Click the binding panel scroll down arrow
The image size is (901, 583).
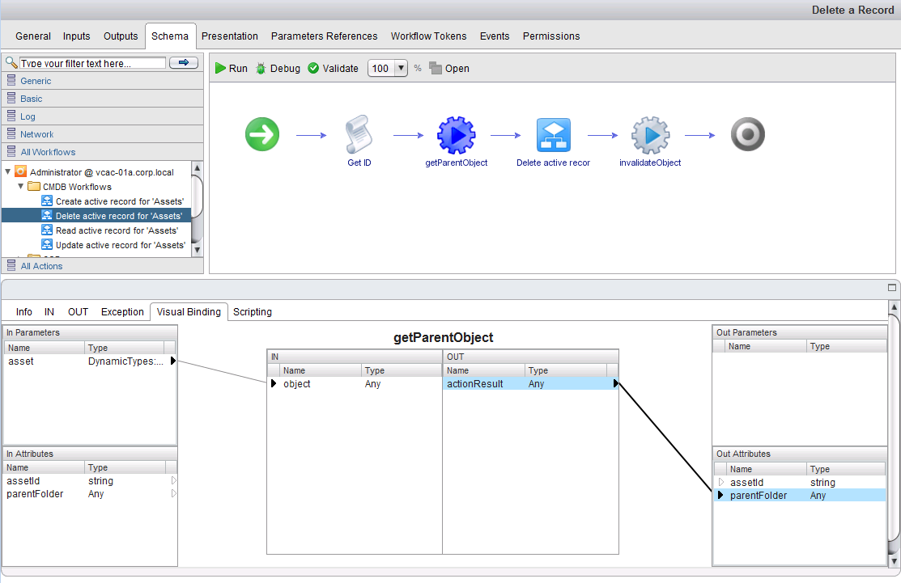coord(894,560)
